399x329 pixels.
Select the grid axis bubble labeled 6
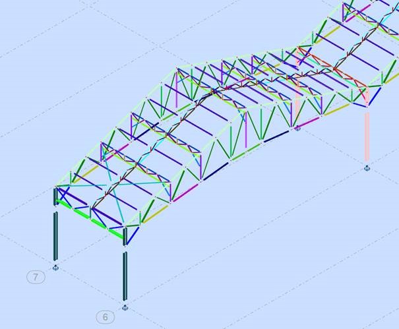coord(105,317)
